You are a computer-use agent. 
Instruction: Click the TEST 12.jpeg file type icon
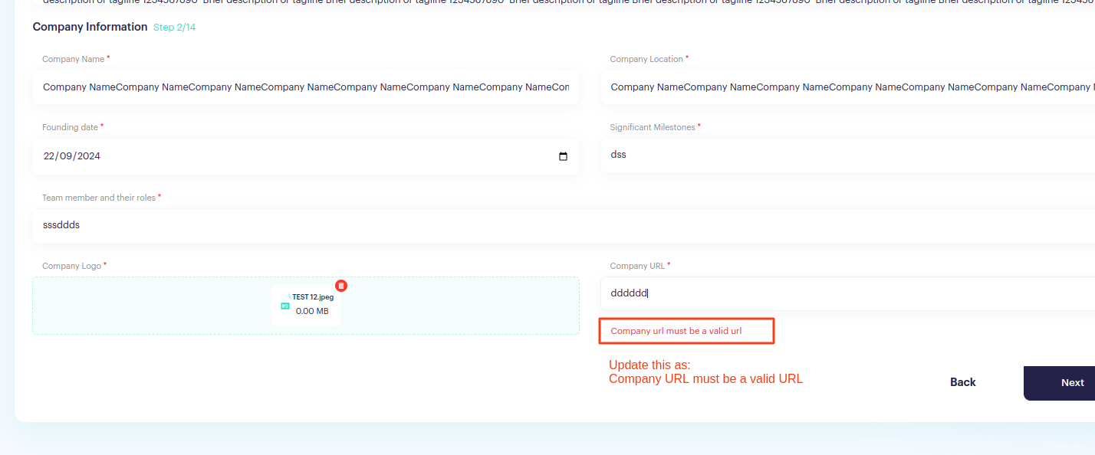point(285,306)
